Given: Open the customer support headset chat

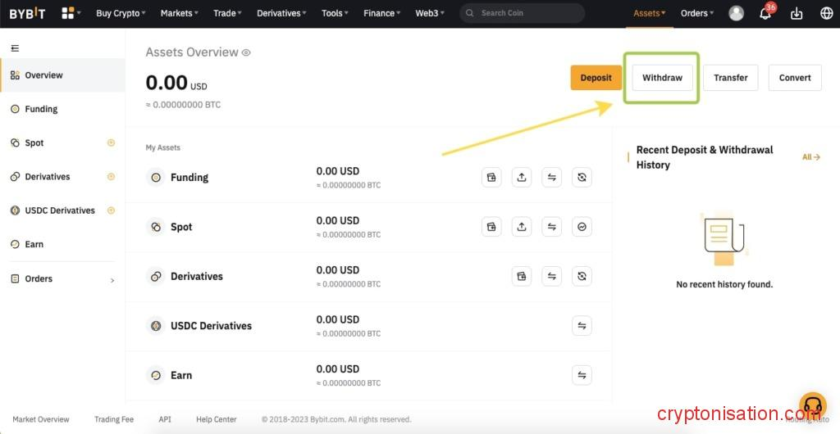Looking at the screenshot, I should point(812,405).
